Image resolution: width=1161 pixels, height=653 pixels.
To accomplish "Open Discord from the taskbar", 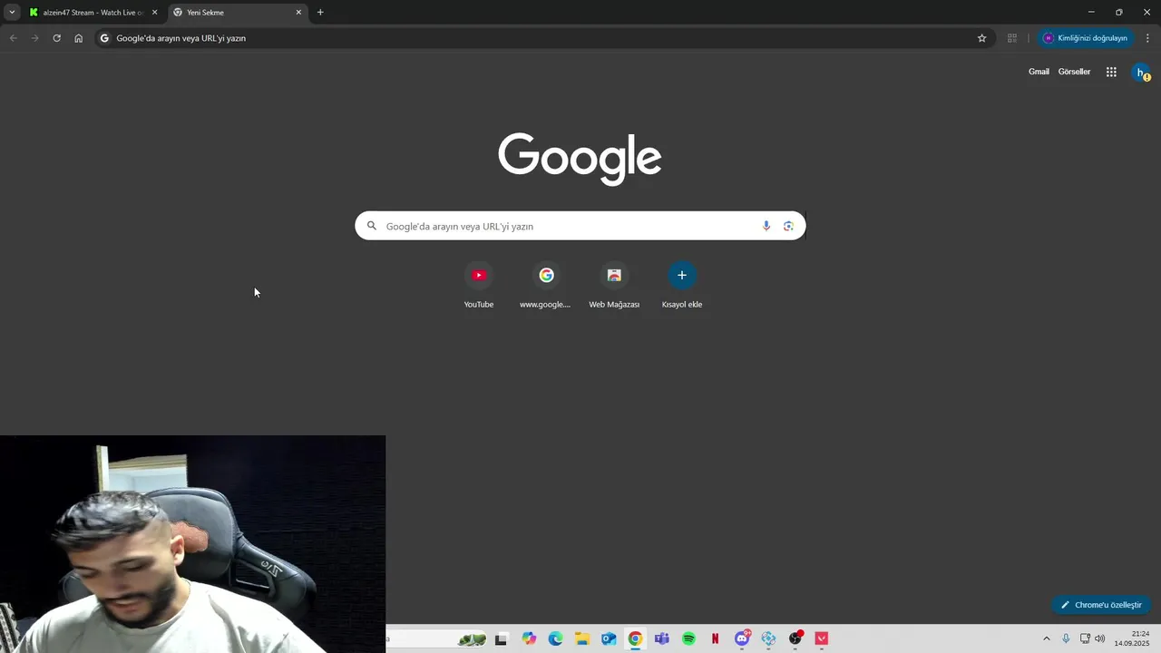I will click(742, 638).
